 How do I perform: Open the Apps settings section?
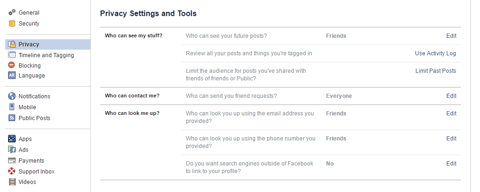pos(25,139)
